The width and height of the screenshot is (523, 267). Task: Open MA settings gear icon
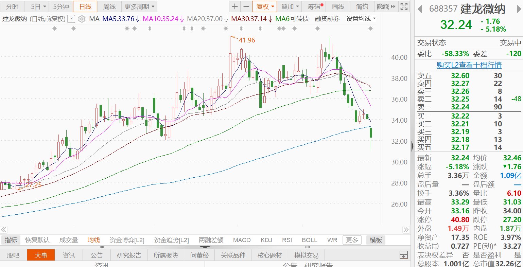pos(82,19)
